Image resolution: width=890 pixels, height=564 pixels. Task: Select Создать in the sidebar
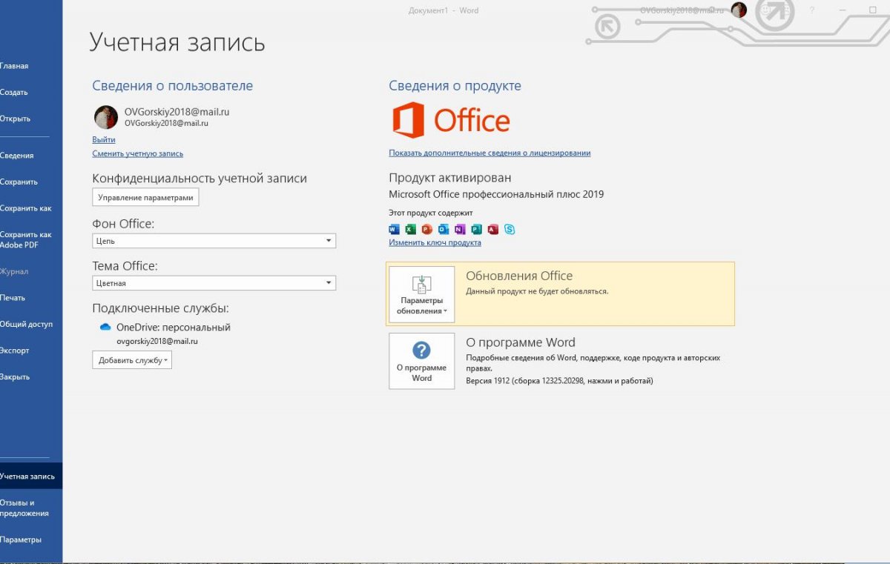(14, 93)
